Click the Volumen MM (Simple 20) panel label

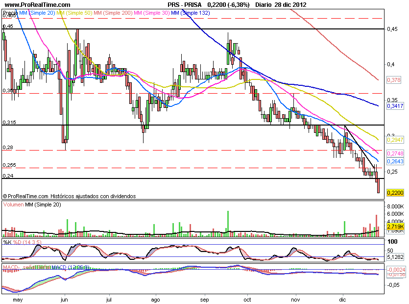coord(32,204)
